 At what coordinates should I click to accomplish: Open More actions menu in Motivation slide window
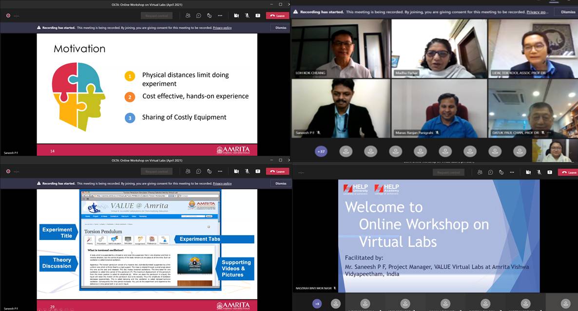pyautogui.click(x=220, y=16)
